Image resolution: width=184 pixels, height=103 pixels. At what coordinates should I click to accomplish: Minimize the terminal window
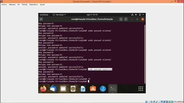[x=132, y=19]
